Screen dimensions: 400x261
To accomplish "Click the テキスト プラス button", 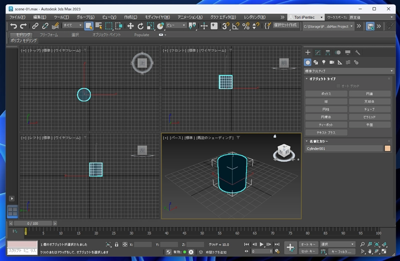I will coord(326,133).
